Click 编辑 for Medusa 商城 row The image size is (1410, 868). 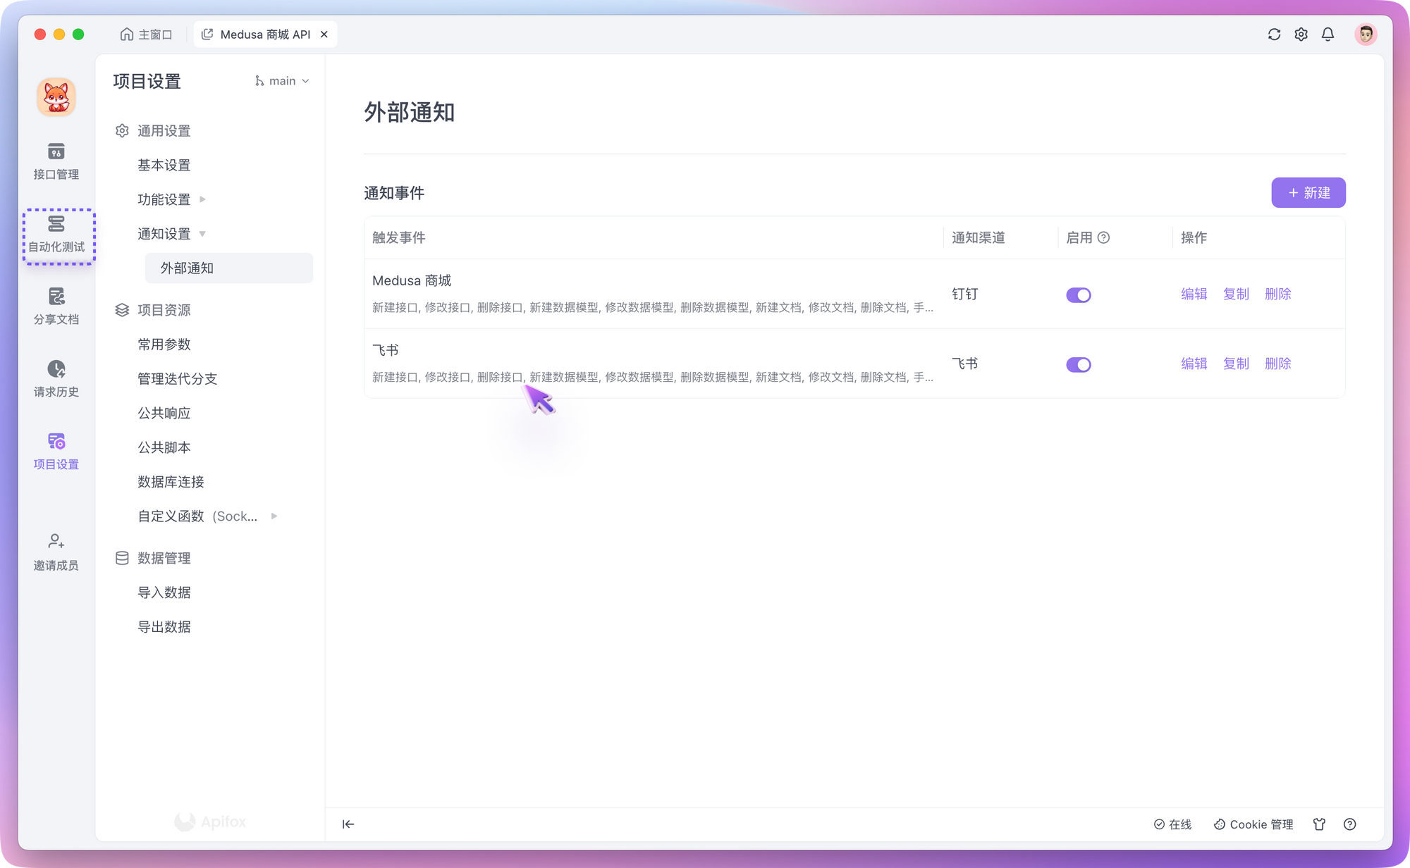(x=1194, y=294)
